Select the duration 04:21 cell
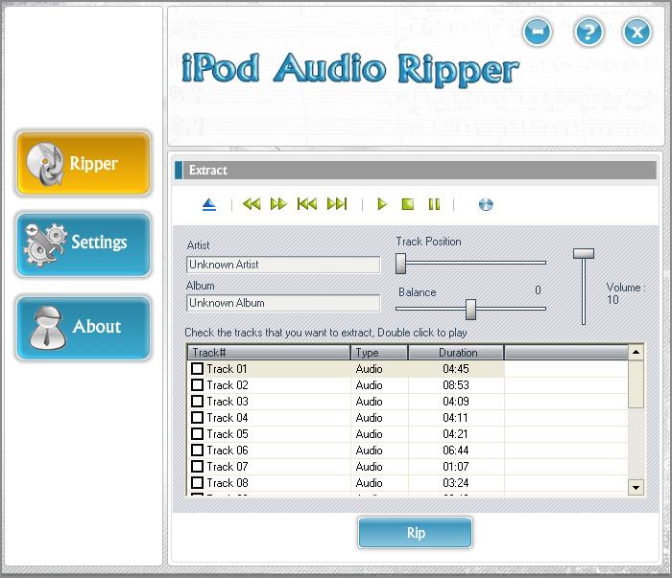 456,434
